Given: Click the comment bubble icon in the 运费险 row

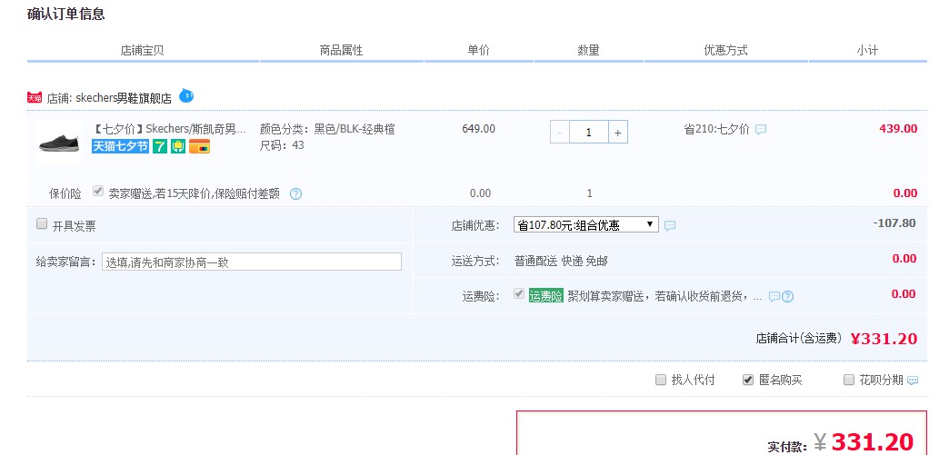Looking at the screenshot, I should [774, 296].
